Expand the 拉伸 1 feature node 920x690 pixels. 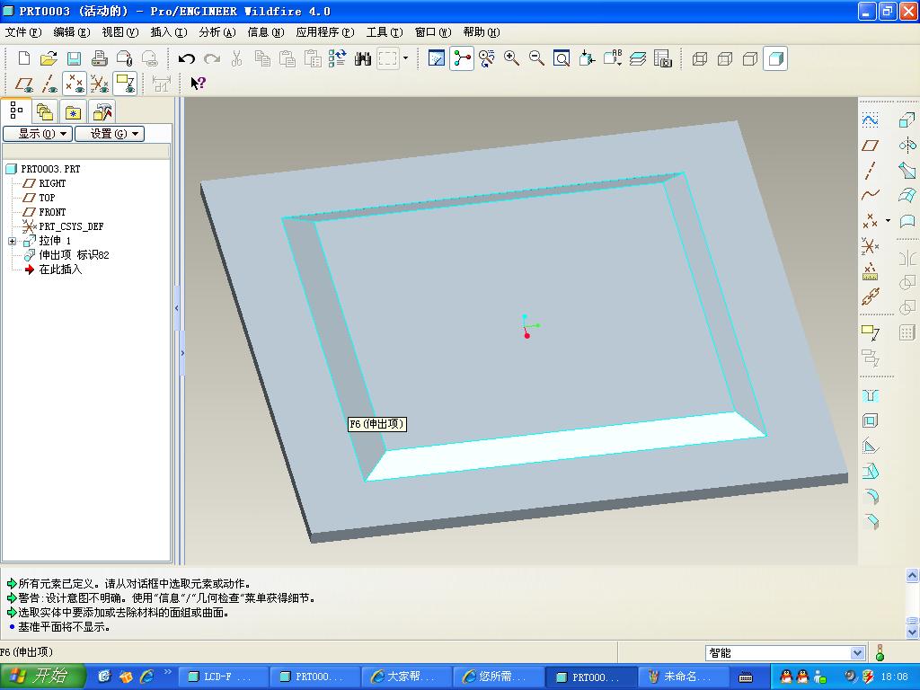[12, 241]
